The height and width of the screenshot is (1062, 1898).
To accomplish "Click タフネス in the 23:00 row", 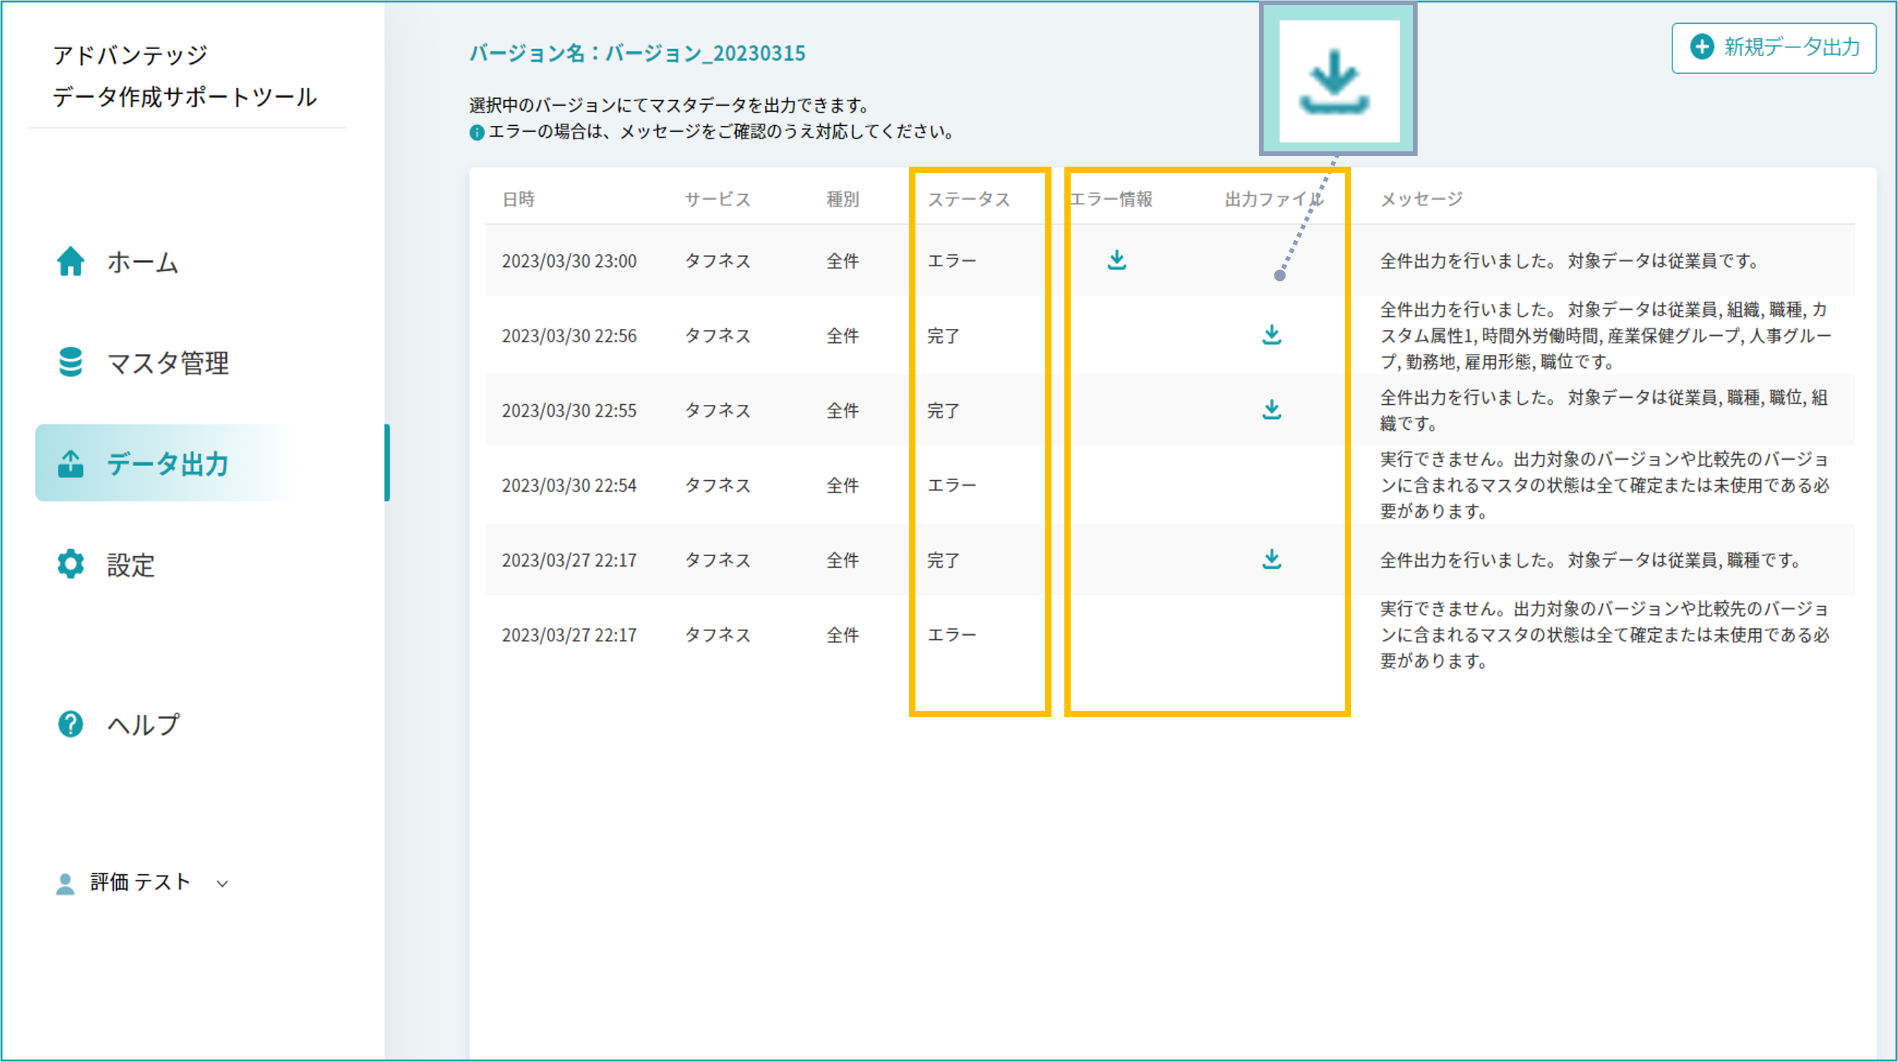I will 717,261.
